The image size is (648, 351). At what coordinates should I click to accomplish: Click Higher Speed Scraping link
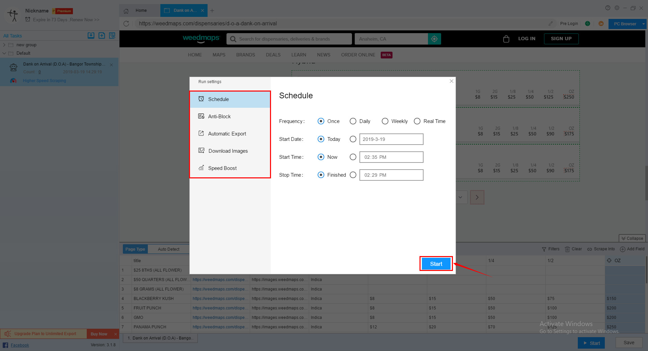click(x=45, y=81)
